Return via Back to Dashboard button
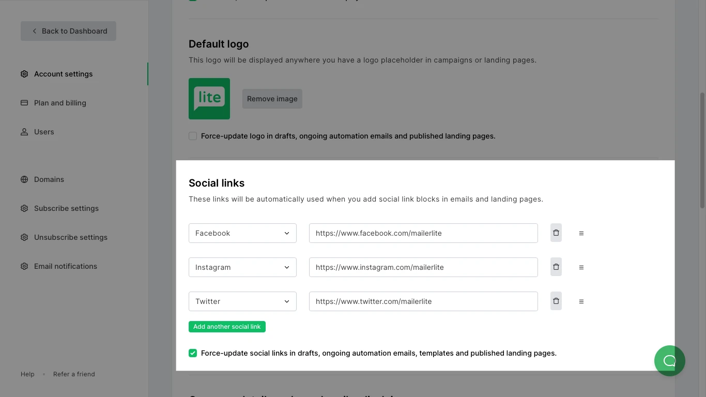The width and height of the screenshot is (706, 397). [x=68, y=31]
